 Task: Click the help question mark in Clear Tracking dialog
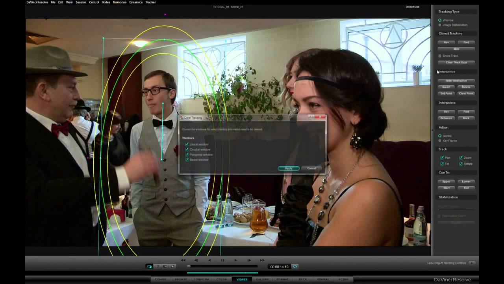pos(311,117)
